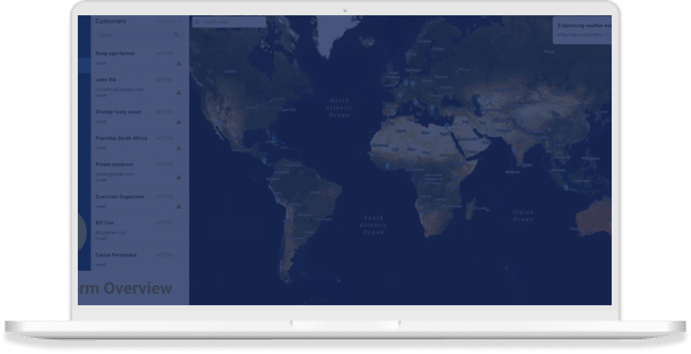Open Zusricast Sugarcane customer entry
This screenshot has height=354, width=691.
(140, 201)
